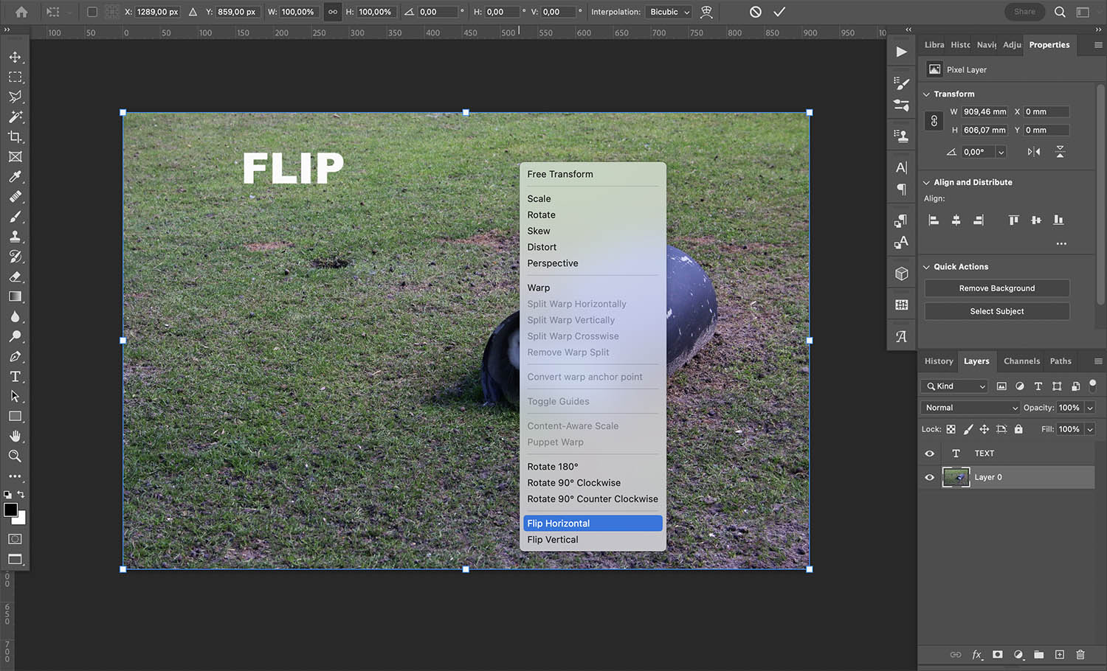
Task: Toggle the link between width and height
Action: coord(934,120)
